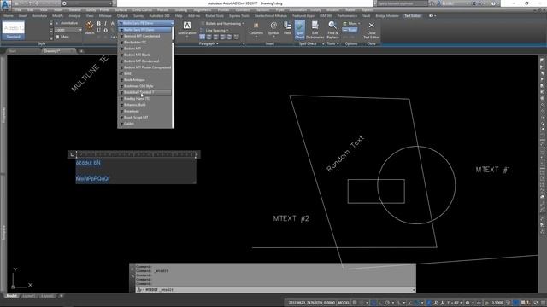Viewport: 547px width, 307px height.
Task: Switch to the Express Tools ribbon tab
Action: pos(239,16)
